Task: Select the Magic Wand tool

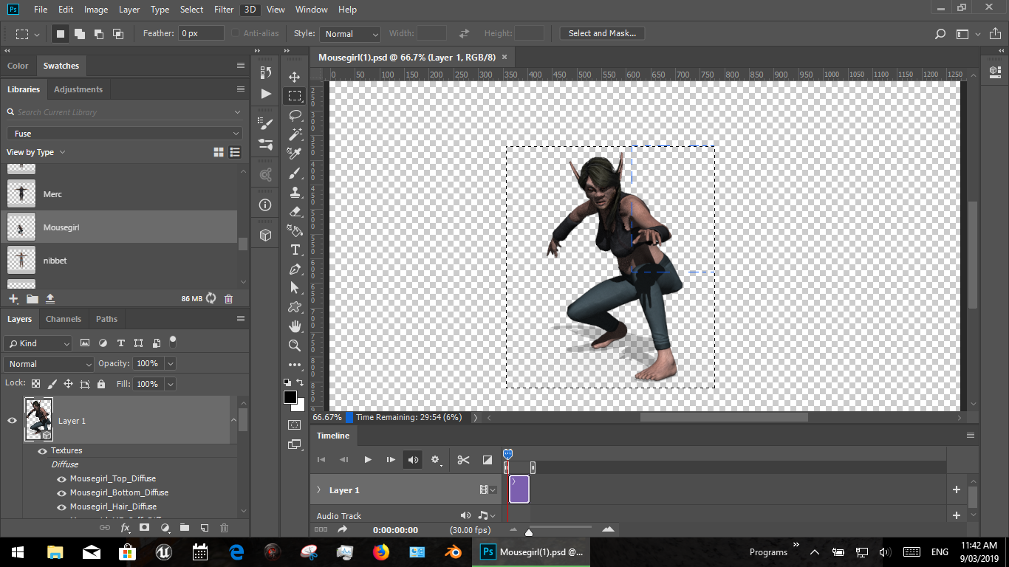Action: tap(295, 134)
